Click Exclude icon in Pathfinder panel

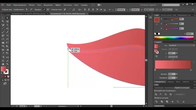(171, 94)
